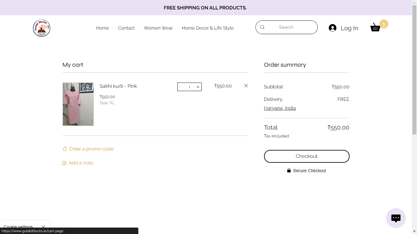This screenshot has width=417, height=234.
Task: Open the shopping cart basket icon
Action: coord(375,27)
